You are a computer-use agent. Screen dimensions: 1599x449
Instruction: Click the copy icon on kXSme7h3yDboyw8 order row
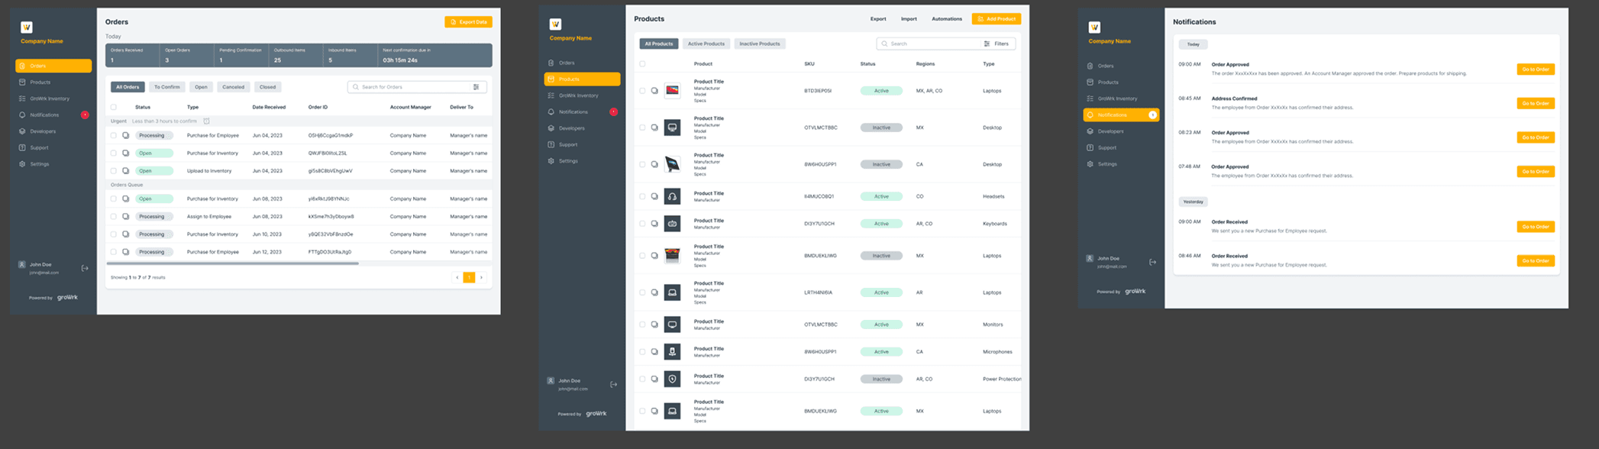pos(126,216)
